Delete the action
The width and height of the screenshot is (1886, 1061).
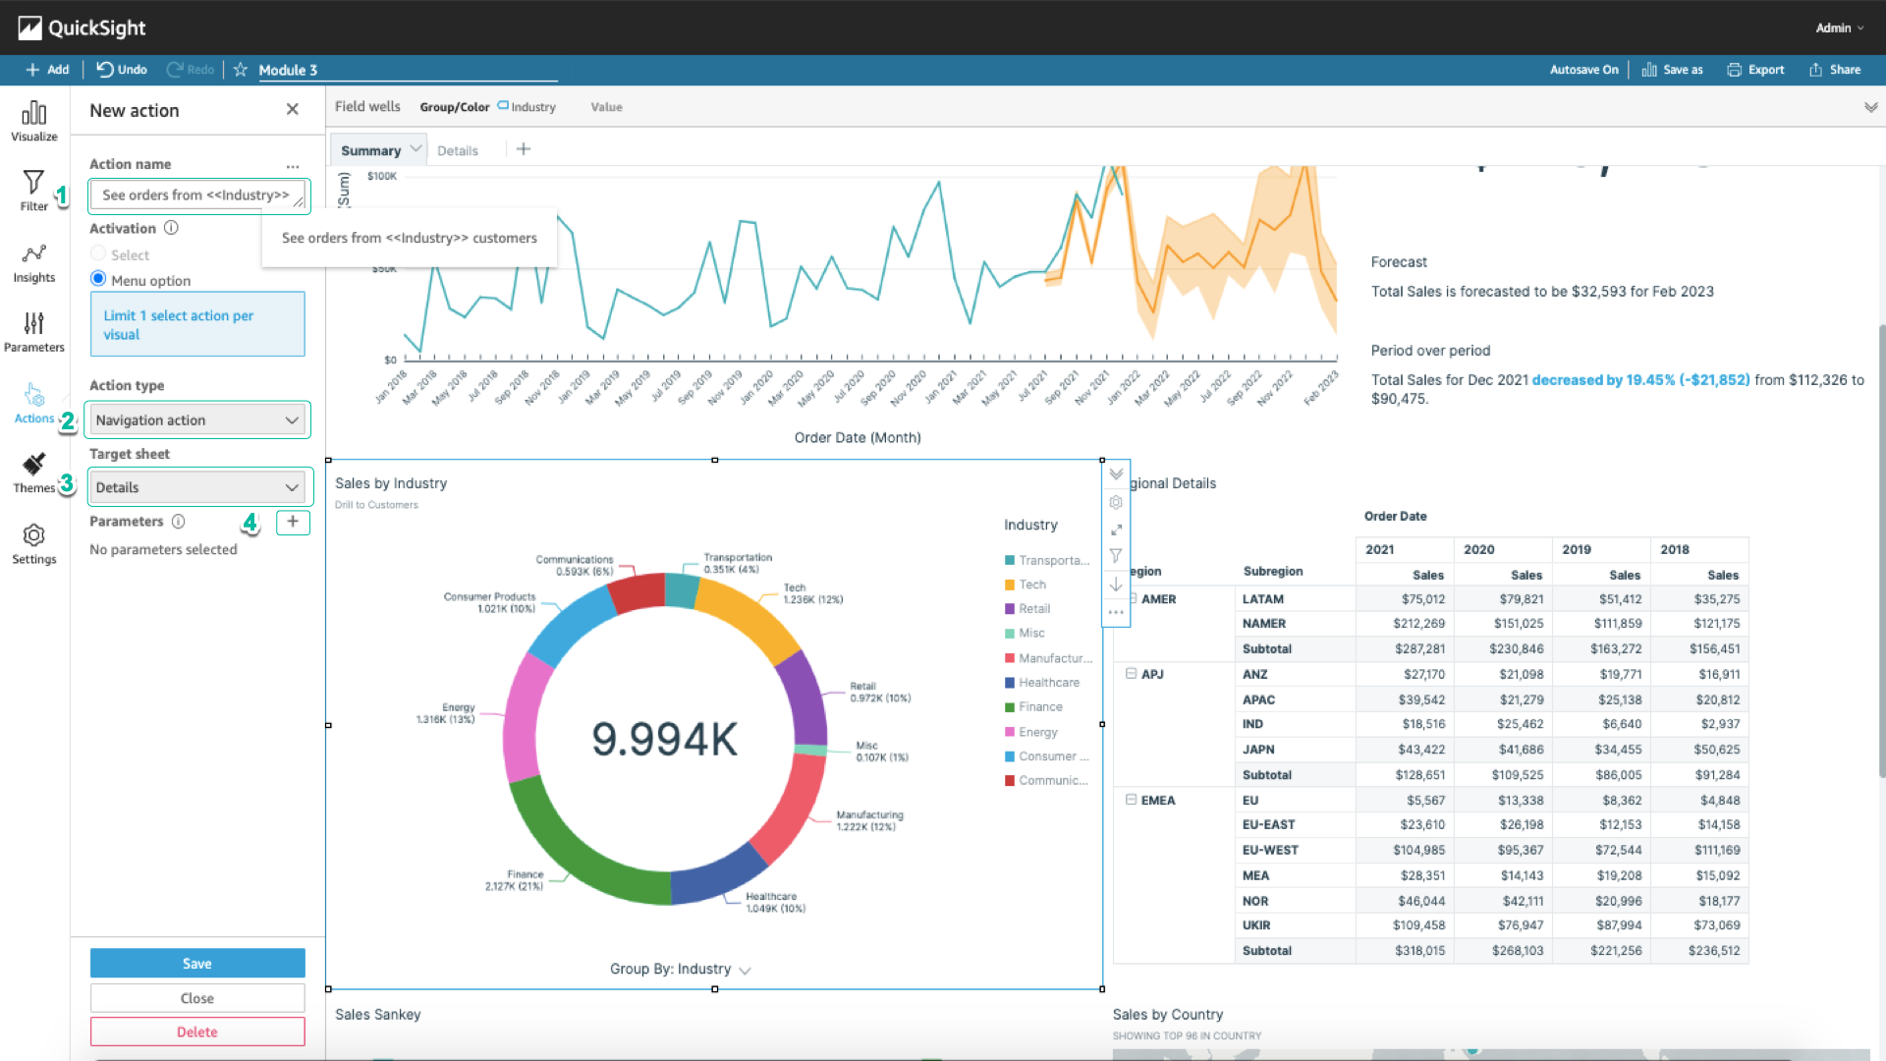(197, 1032)
